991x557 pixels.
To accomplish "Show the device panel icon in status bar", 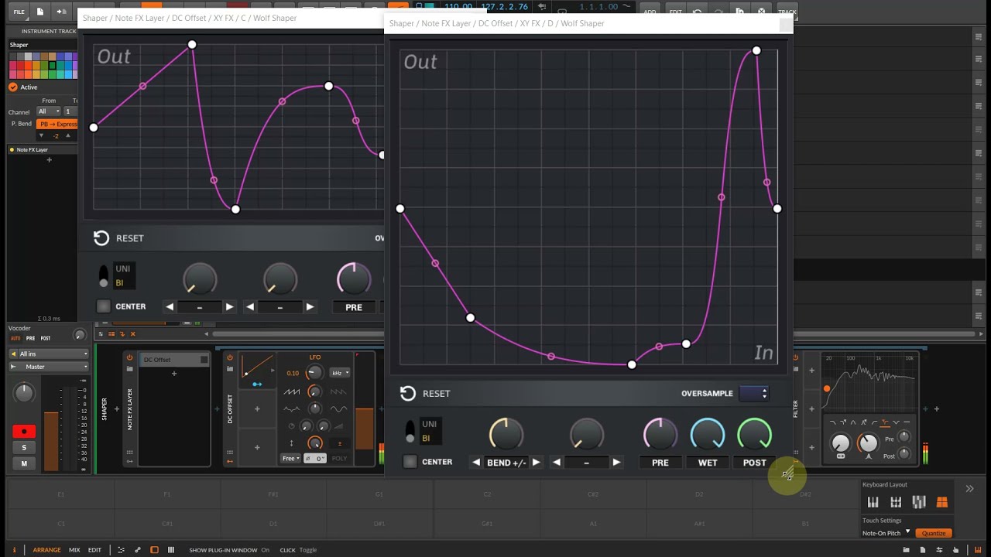I will [x=154, y=550].
